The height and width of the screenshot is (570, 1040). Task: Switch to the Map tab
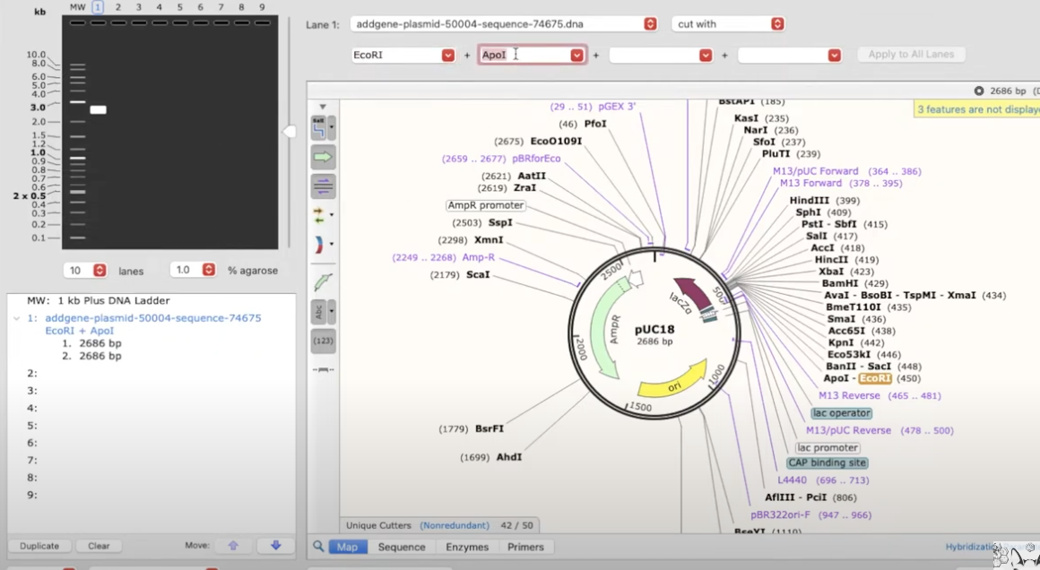[x=347, y=547]
